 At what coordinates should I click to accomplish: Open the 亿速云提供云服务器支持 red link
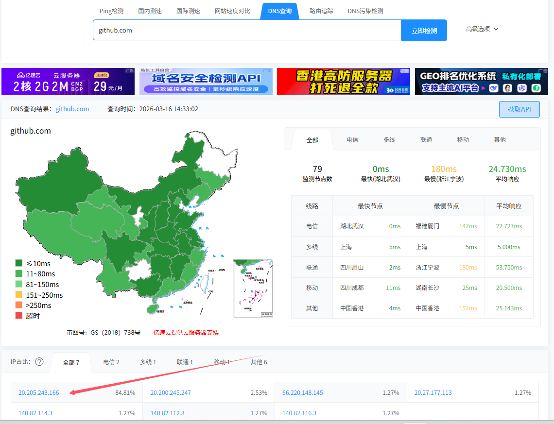point(186,333)
